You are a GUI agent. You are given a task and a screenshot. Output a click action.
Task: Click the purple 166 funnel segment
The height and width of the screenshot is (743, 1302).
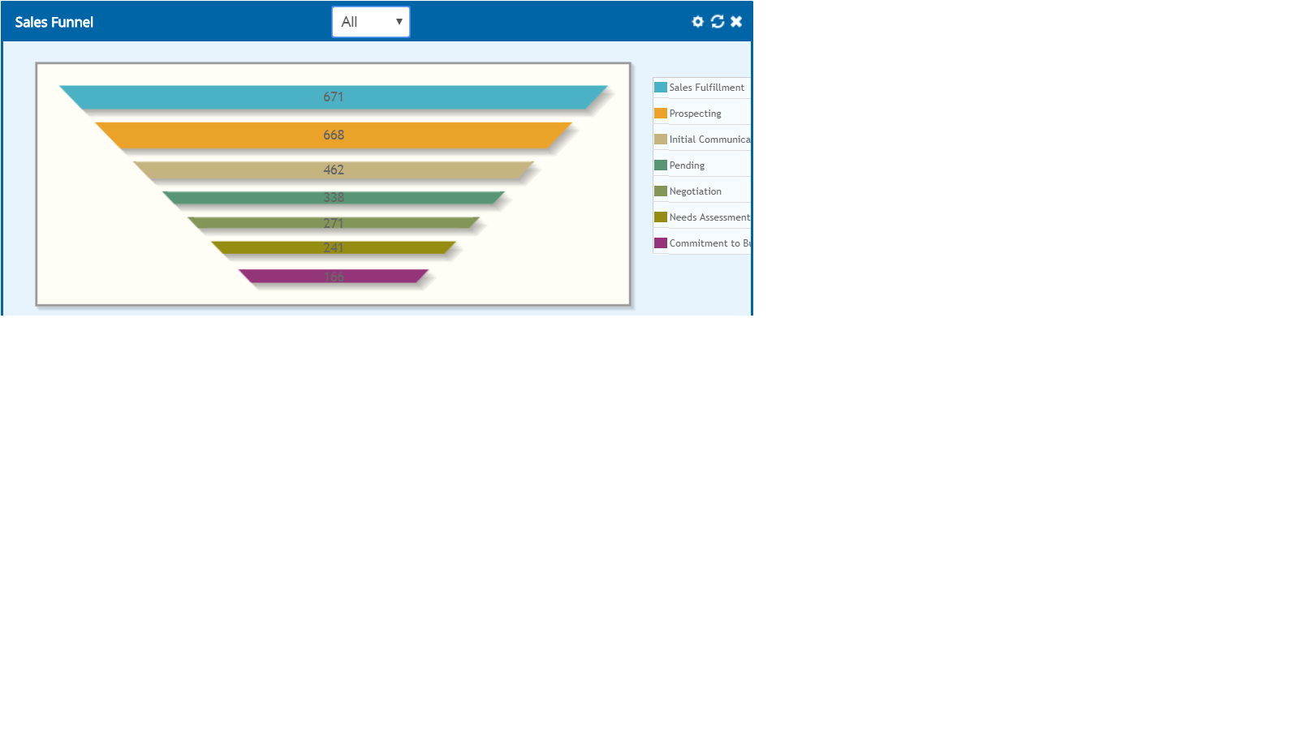pyautogui.click(x=333, y=276)
